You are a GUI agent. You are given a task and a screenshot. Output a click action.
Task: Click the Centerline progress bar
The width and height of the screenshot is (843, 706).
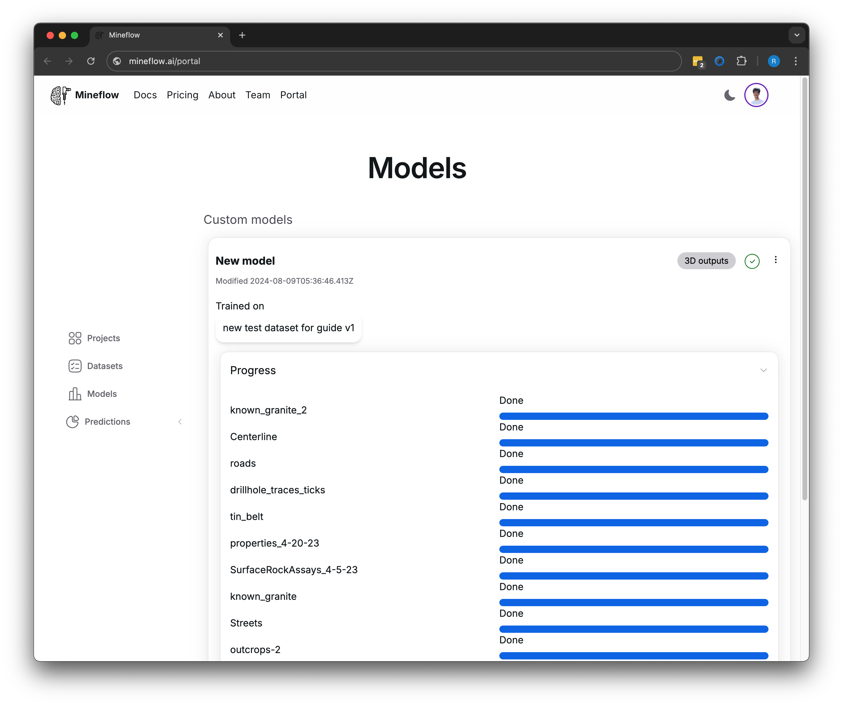pyautogui.click(x=633, y=443)
